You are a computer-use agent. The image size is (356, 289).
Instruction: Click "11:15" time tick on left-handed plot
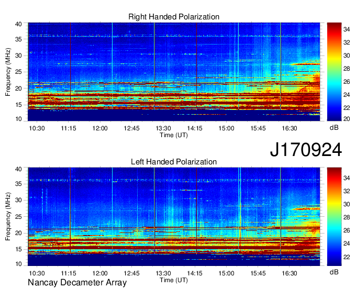(69, 273)
